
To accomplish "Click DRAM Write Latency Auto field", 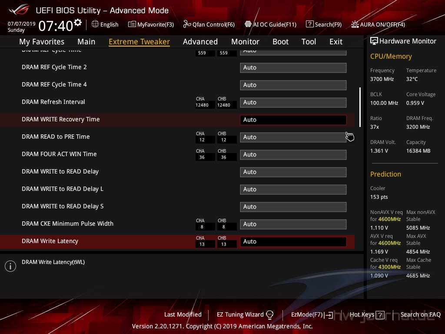I will coord(293,241).
